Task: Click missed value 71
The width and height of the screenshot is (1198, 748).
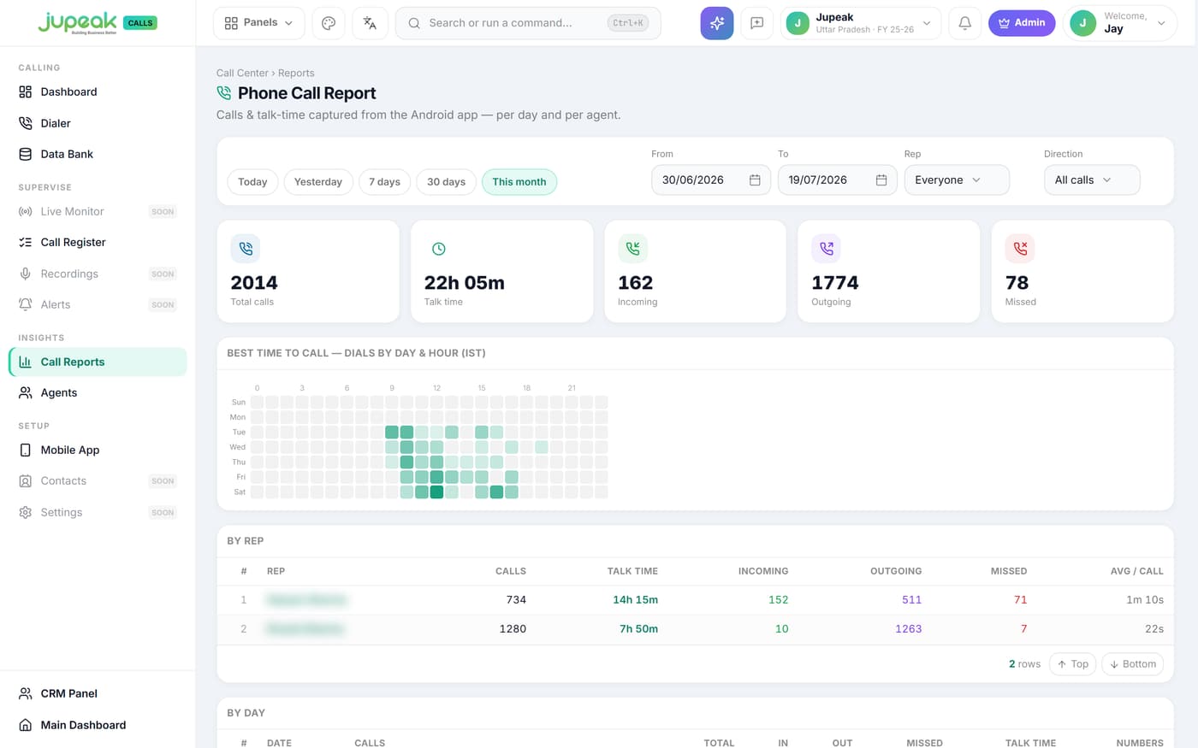Action: (1020, 600)
